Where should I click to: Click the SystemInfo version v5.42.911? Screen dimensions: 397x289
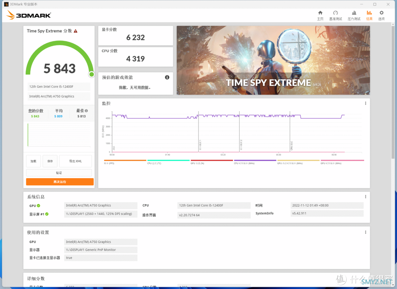click(327, 213)
